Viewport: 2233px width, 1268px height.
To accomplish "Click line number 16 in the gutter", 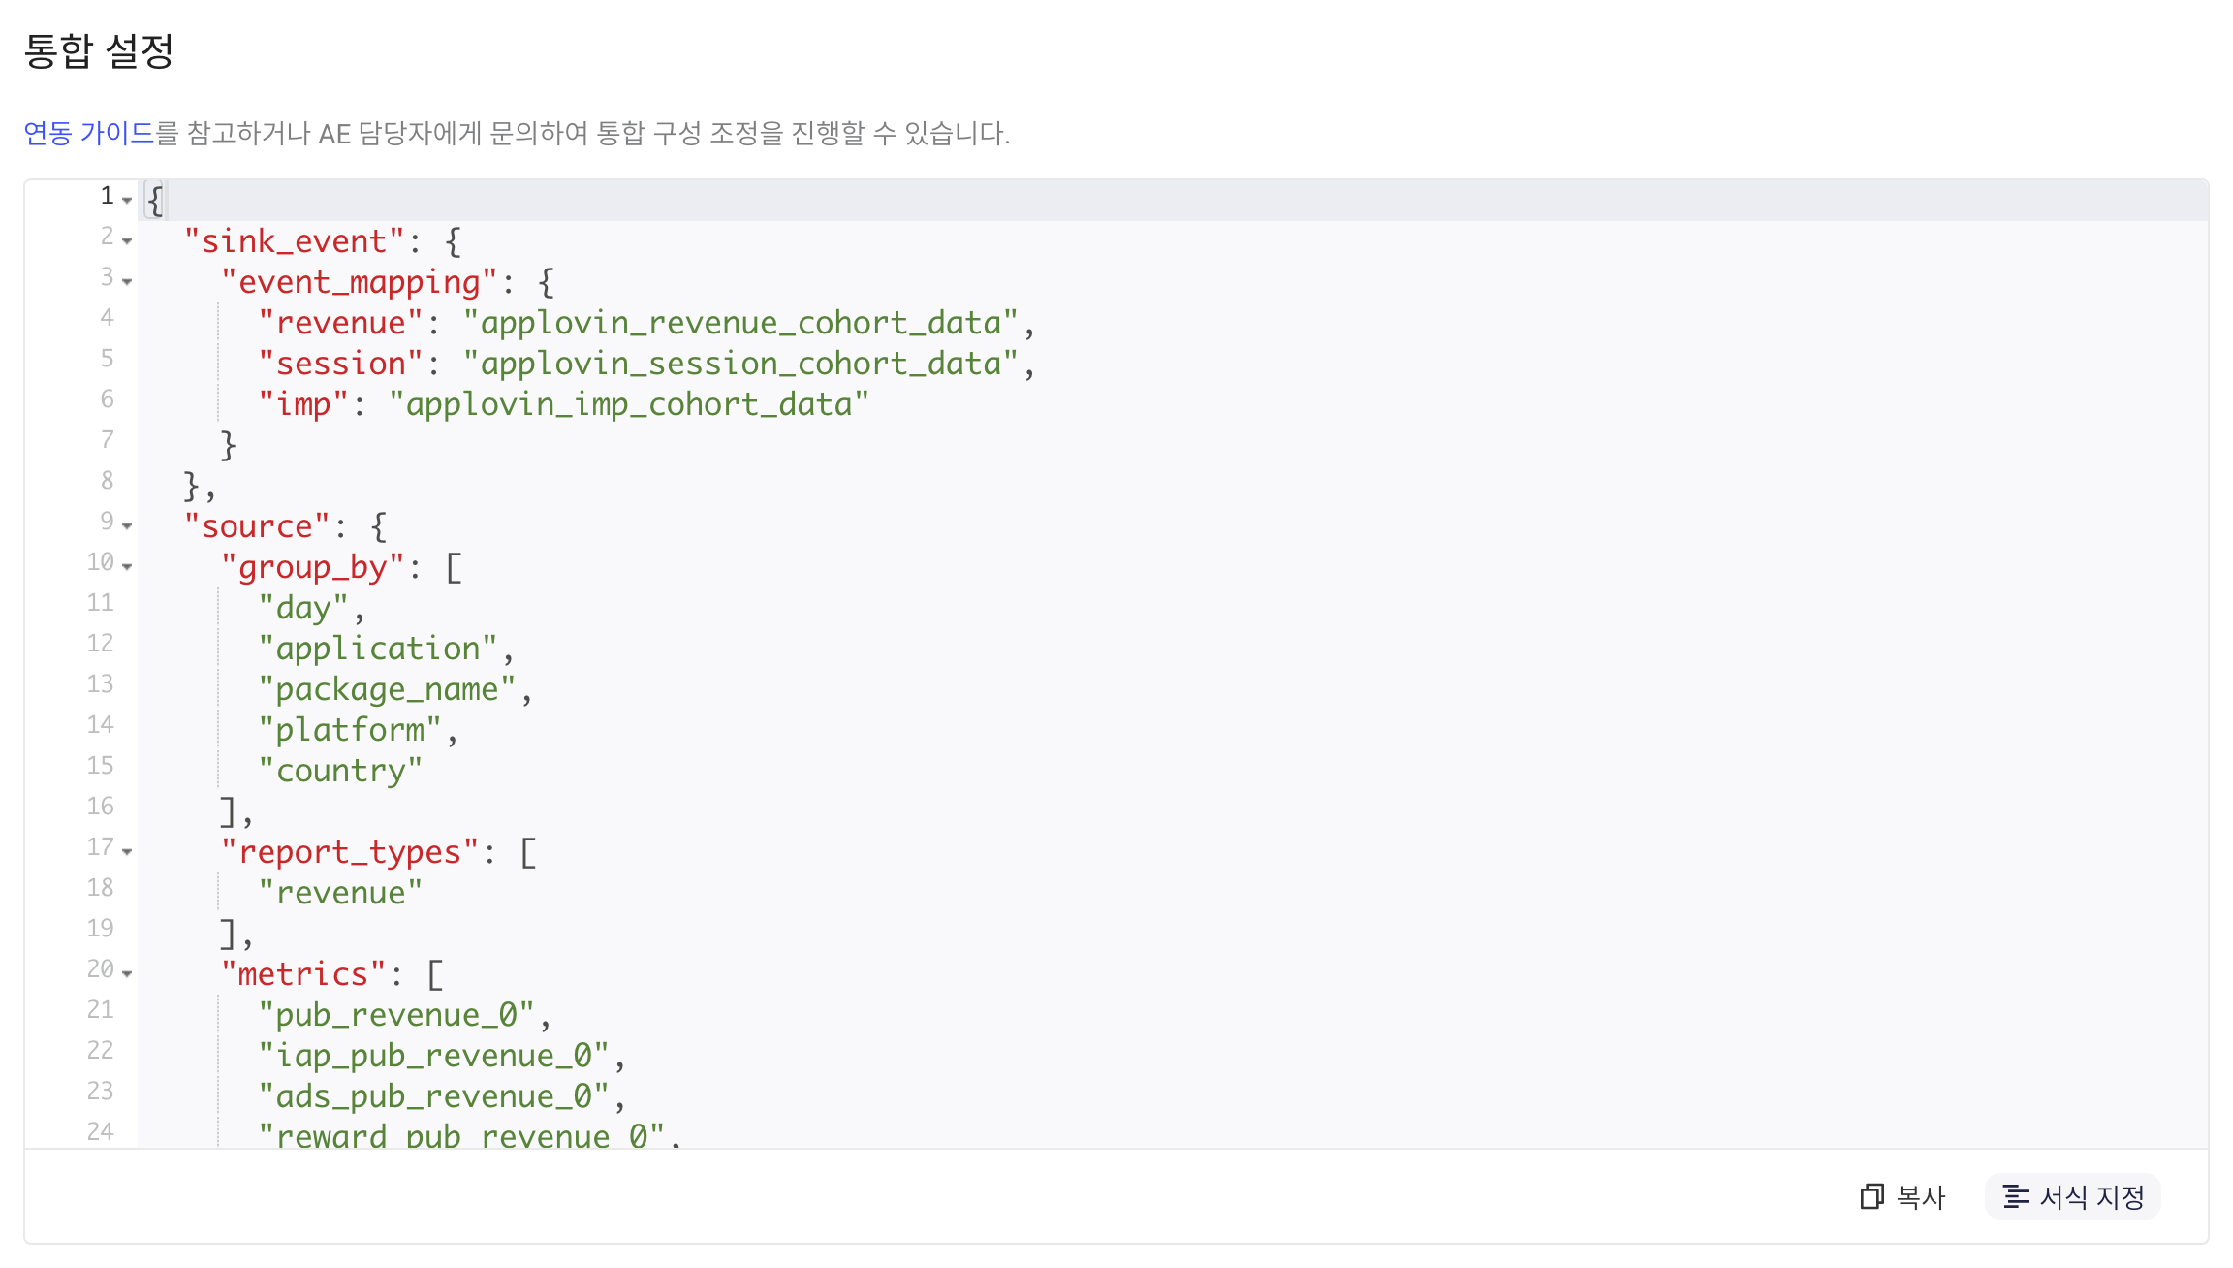I will click(101, 806).
